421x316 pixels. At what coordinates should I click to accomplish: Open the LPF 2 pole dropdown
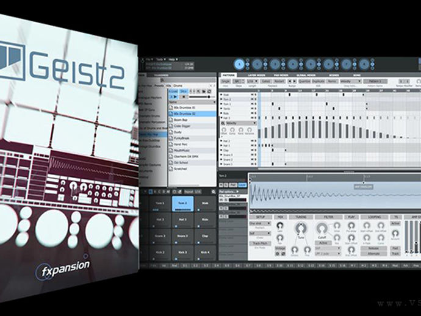(328, 253)
